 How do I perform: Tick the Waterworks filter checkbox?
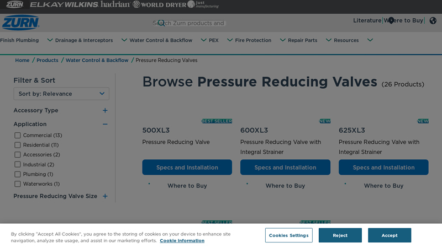pyautogui.click(x=18, y=184)
